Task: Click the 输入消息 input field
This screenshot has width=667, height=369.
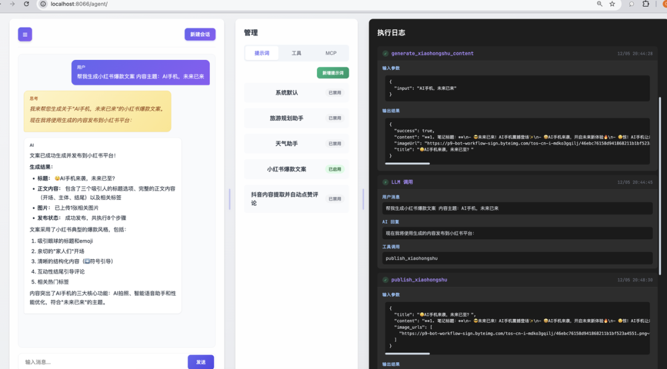Action: [93, 361]
